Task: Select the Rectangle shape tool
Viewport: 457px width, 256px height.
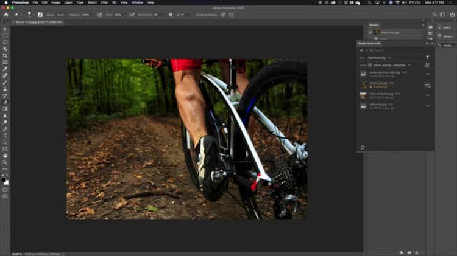Action: [5, 149]
